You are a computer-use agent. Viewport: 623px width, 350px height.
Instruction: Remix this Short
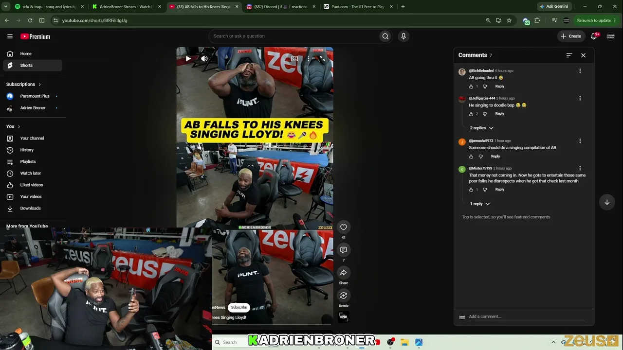click(344, 296)
